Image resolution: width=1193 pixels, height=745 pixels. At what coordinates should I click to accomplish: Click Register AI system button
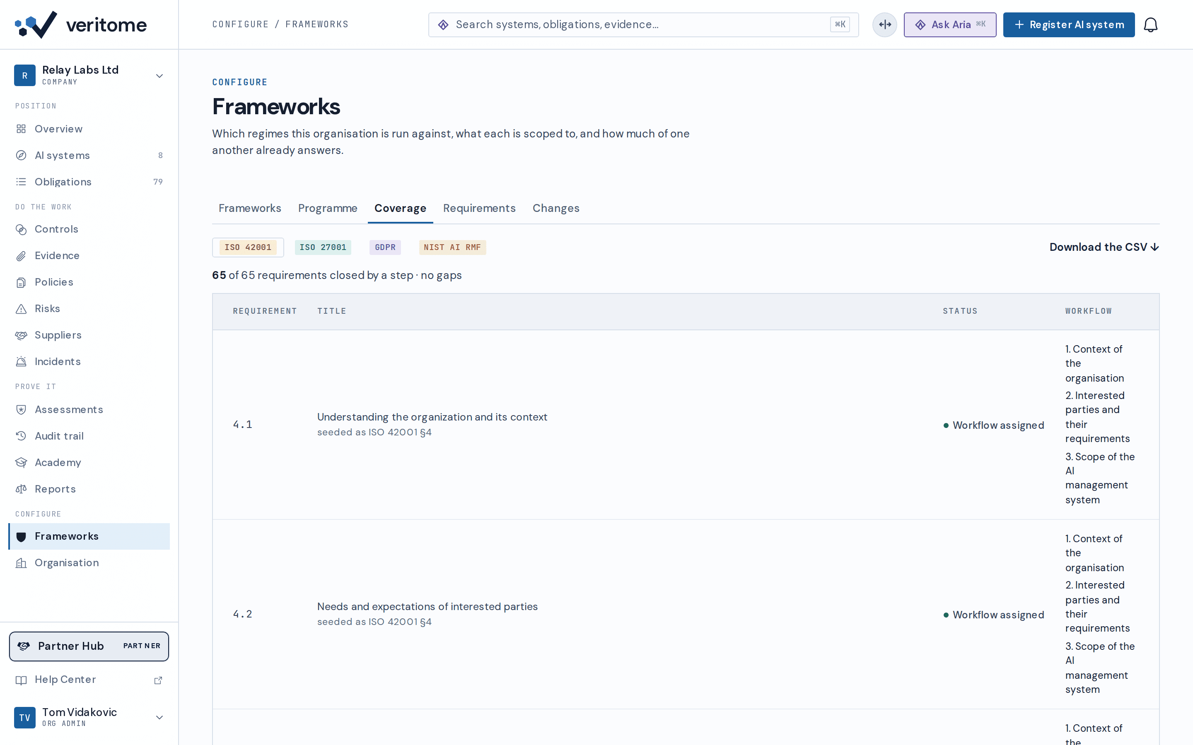pyautogui.click(x=1069, y=25)
